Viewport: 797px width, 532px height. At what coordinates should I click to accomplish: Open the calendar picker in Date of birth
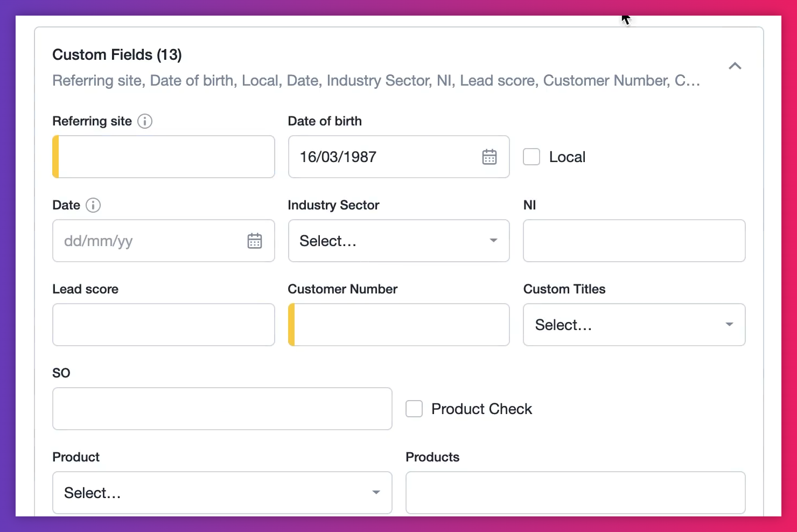coord(490,157)
